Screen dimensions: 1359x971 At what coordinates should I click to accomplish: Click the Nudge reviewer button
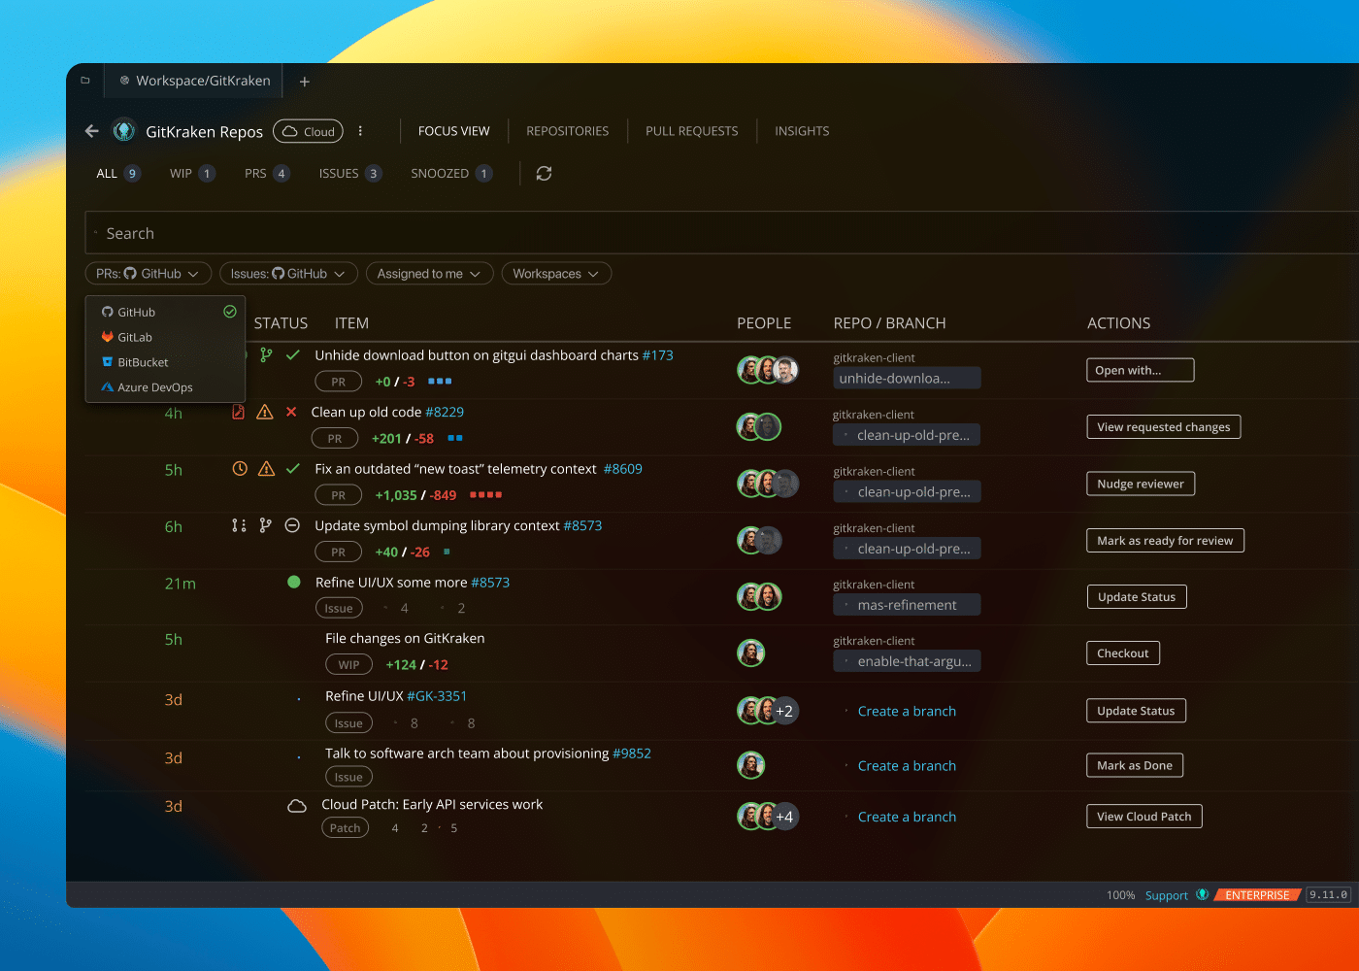(1141, 484)
